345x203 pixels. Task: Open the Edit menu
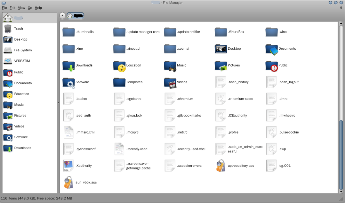[x=12, y=8]
